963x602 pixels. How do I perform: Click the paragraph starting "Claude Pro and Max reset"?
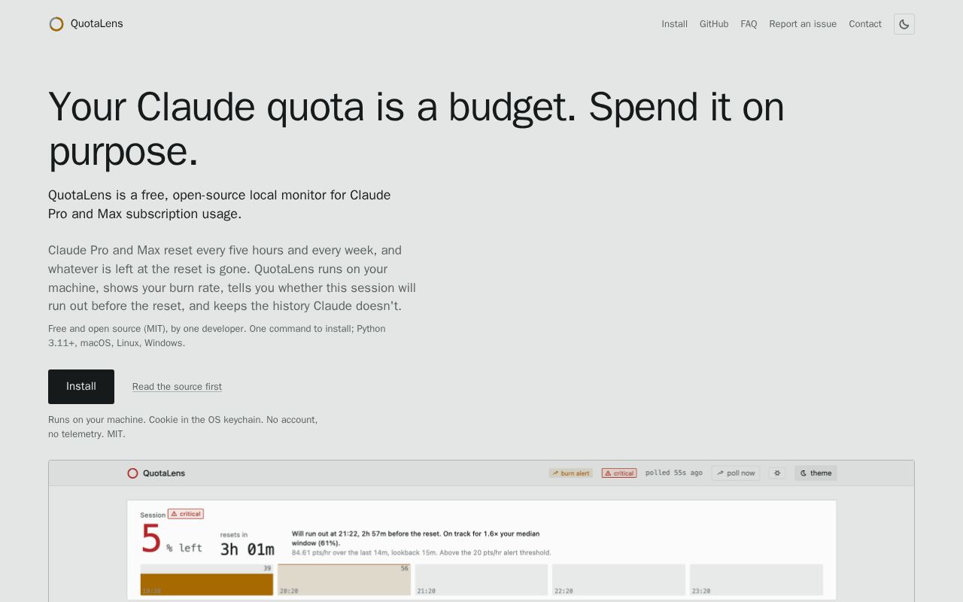(232, 278)
